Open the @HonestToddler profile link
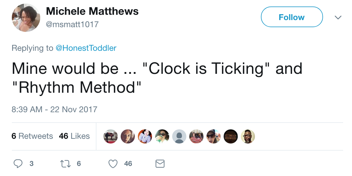 coord(86,48)
